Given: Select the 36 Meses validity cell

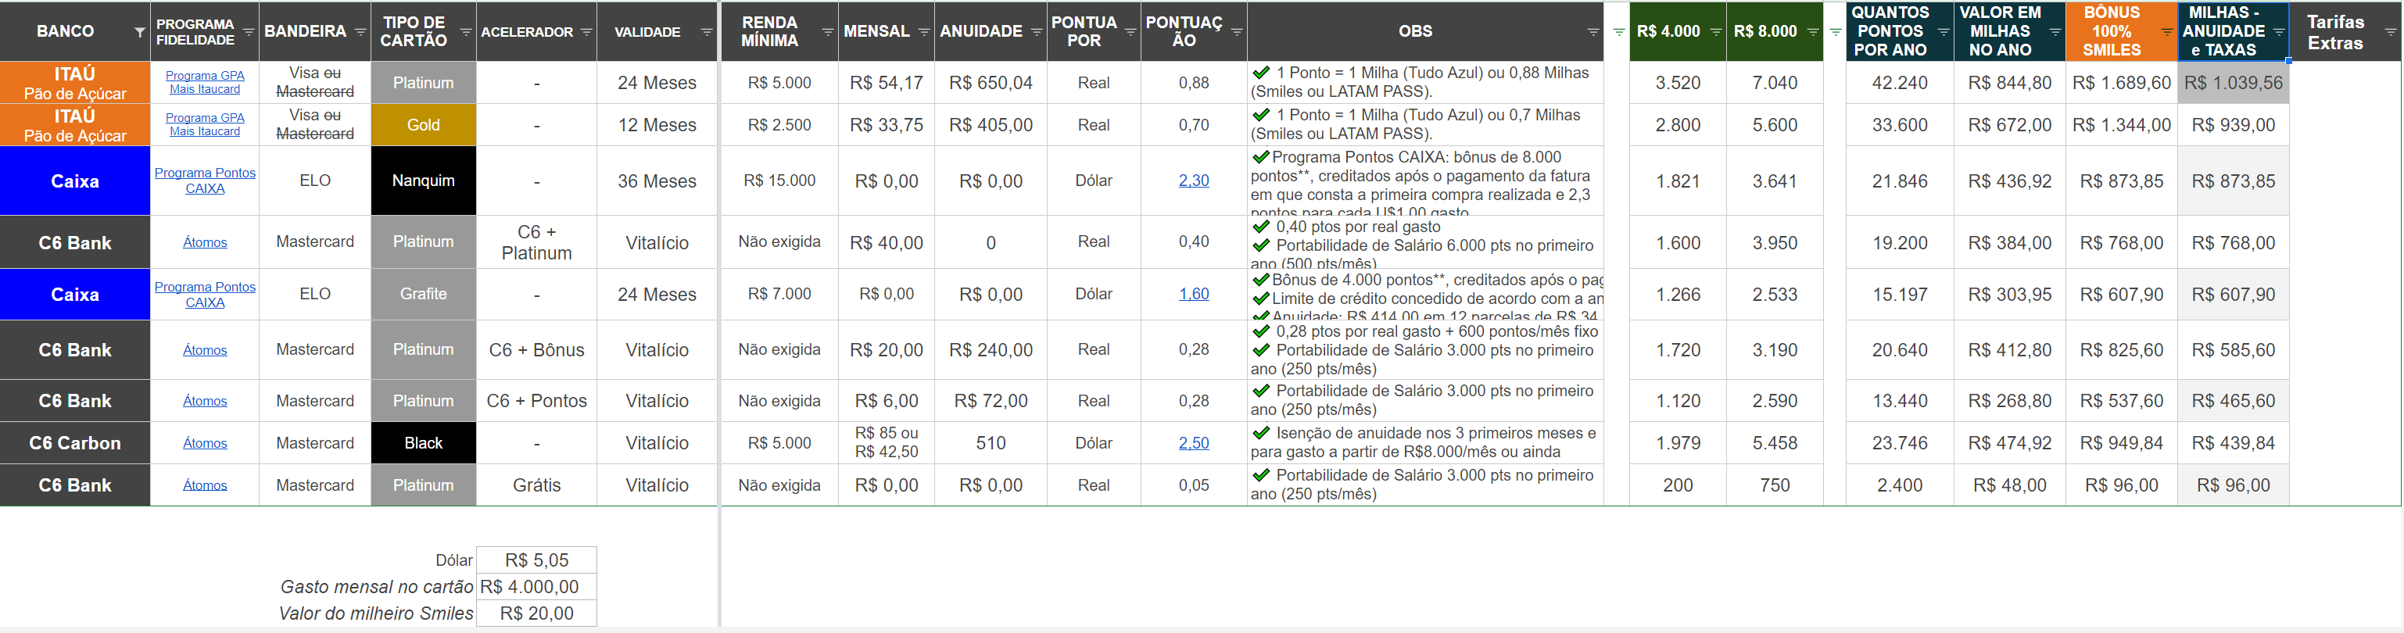Looking at the screenshot, I should pyautogui.click(x=657, y=181).
